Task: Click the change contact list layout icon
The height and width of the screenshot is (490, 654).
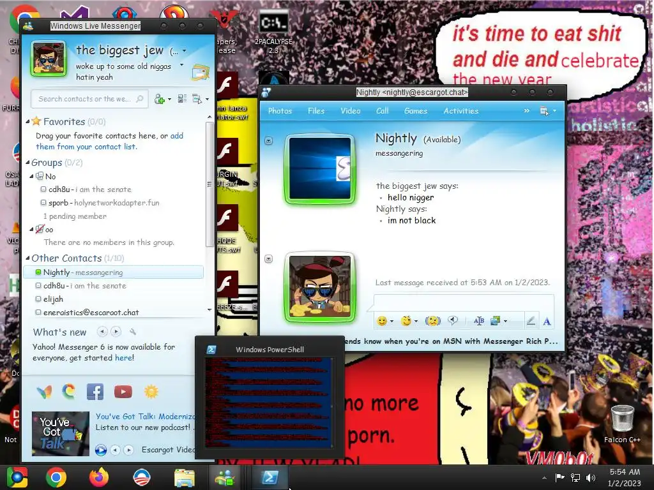Action: pos(182,99)
